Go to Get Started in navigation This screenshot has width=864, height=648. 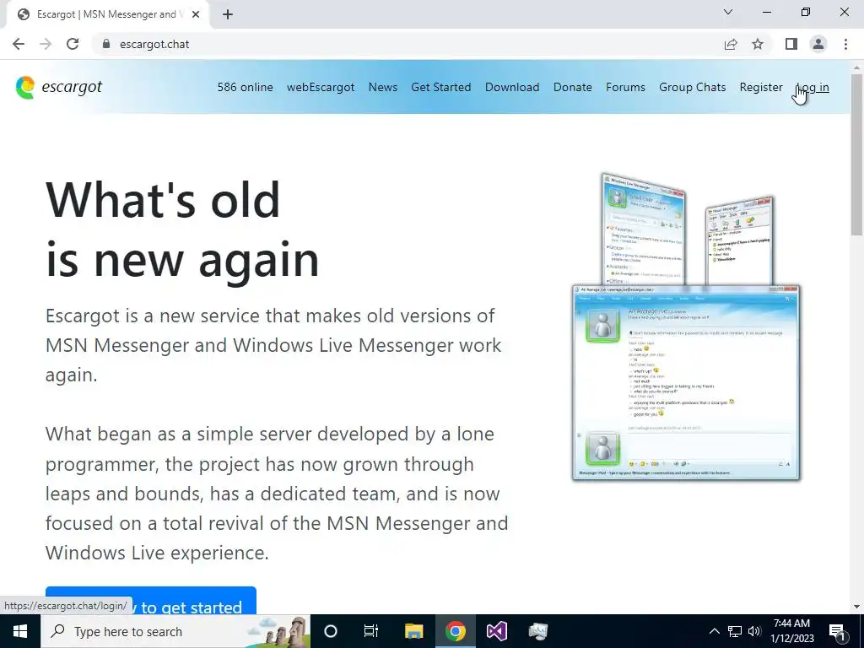440,87
